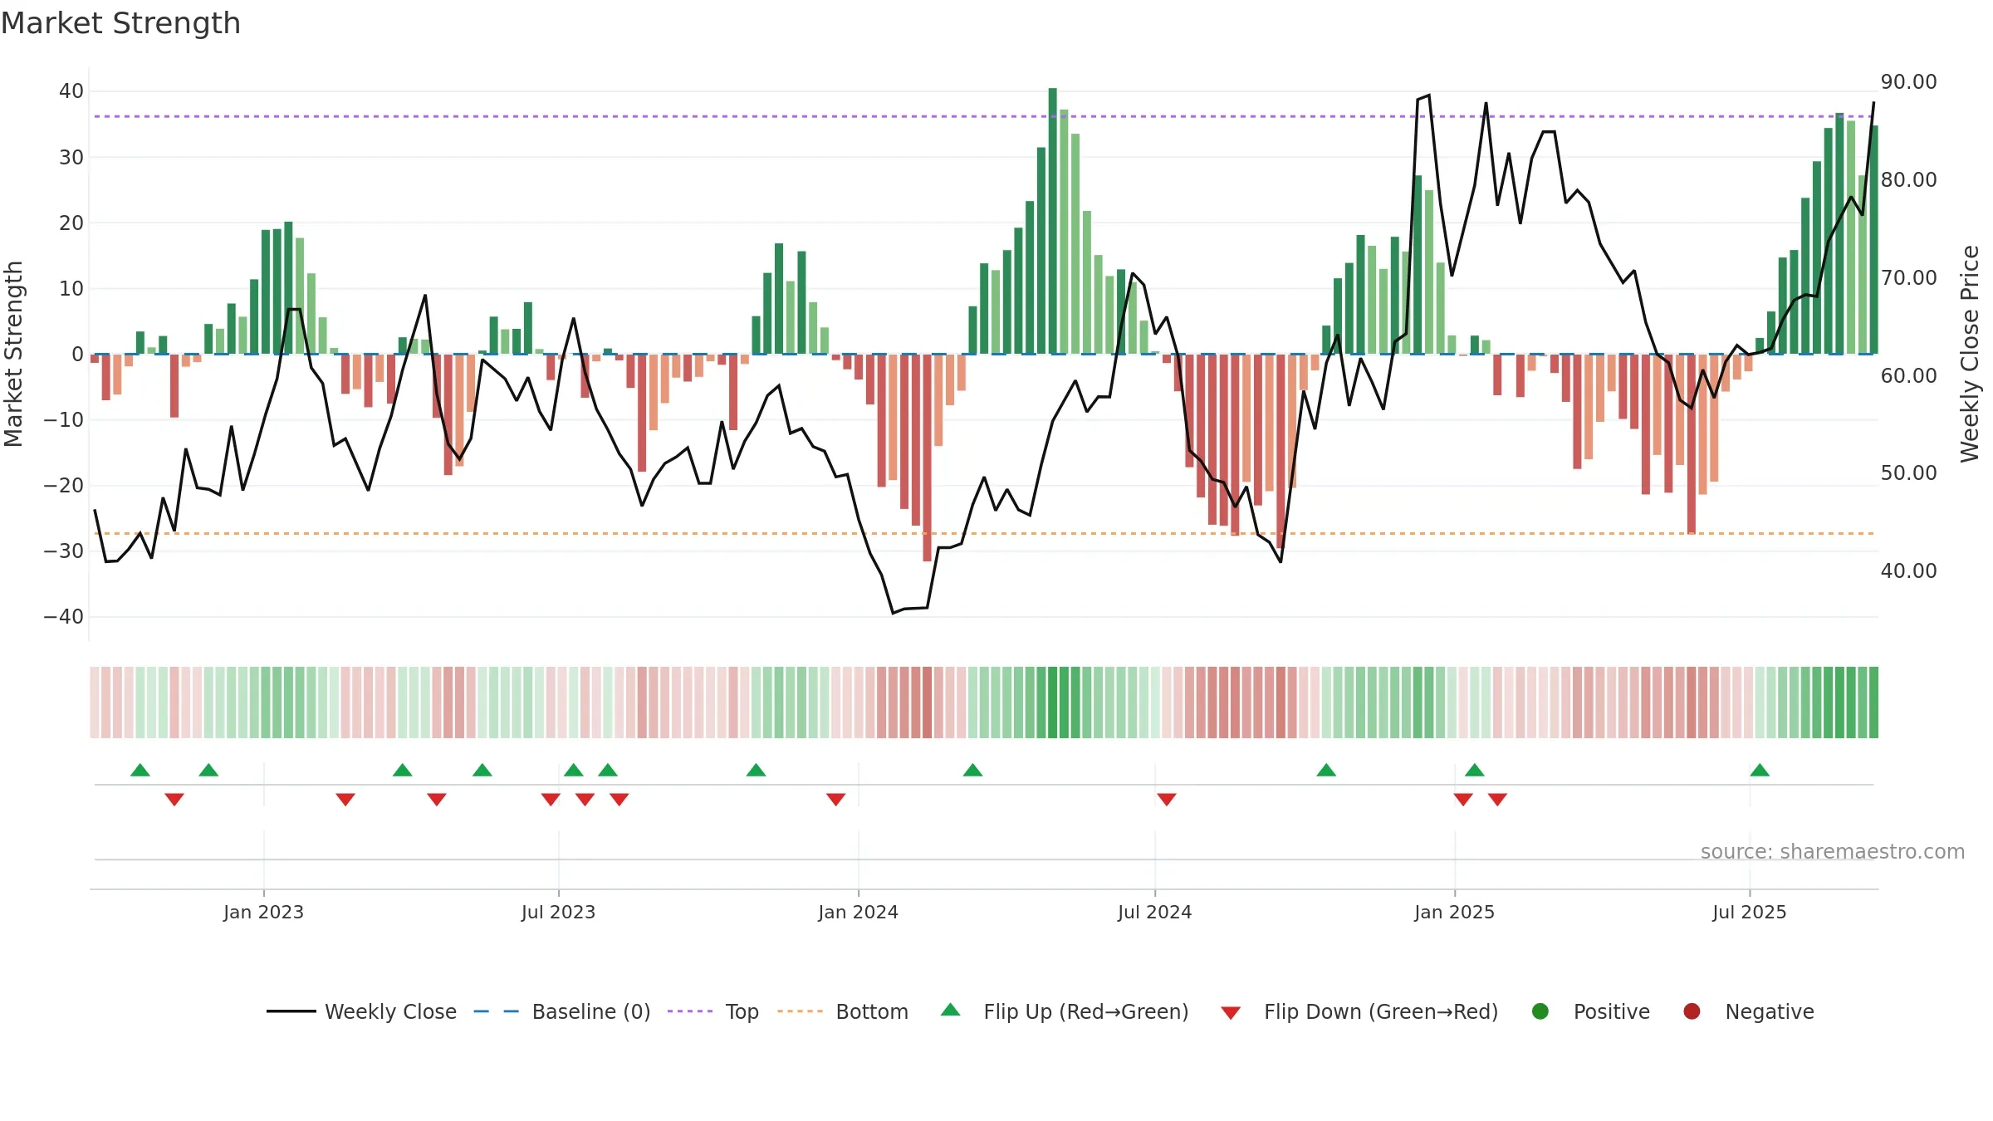The height and width of the screenshot is (1121, 1993).
Task: Toggle the Bottom legend entry
Action: pyautogui.click(x=843, y=1011)
